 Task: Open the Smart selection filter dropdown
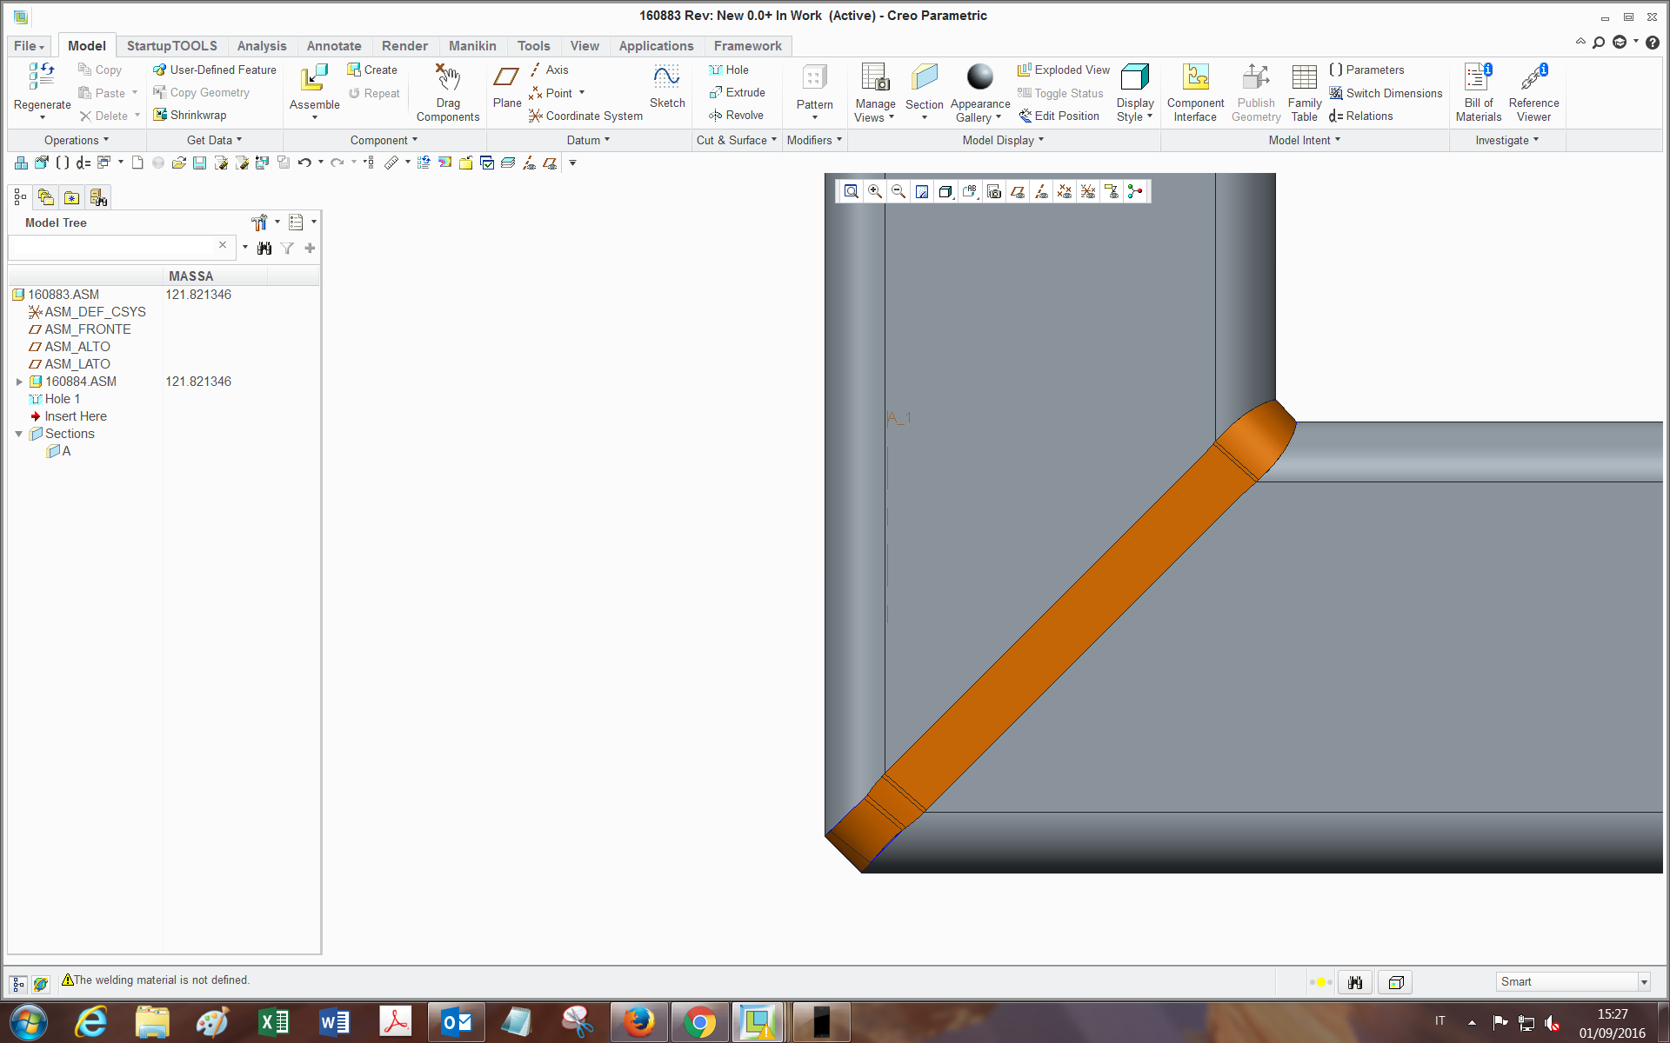tap(1643, 982)
